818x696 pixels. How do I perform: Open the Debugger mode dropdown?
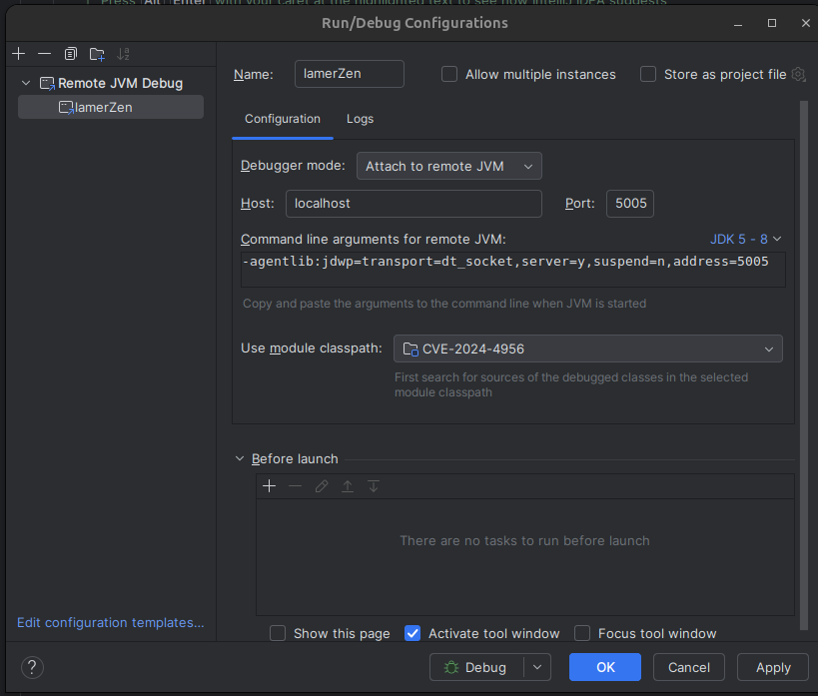pyautogui.click(x=448, y=167)
